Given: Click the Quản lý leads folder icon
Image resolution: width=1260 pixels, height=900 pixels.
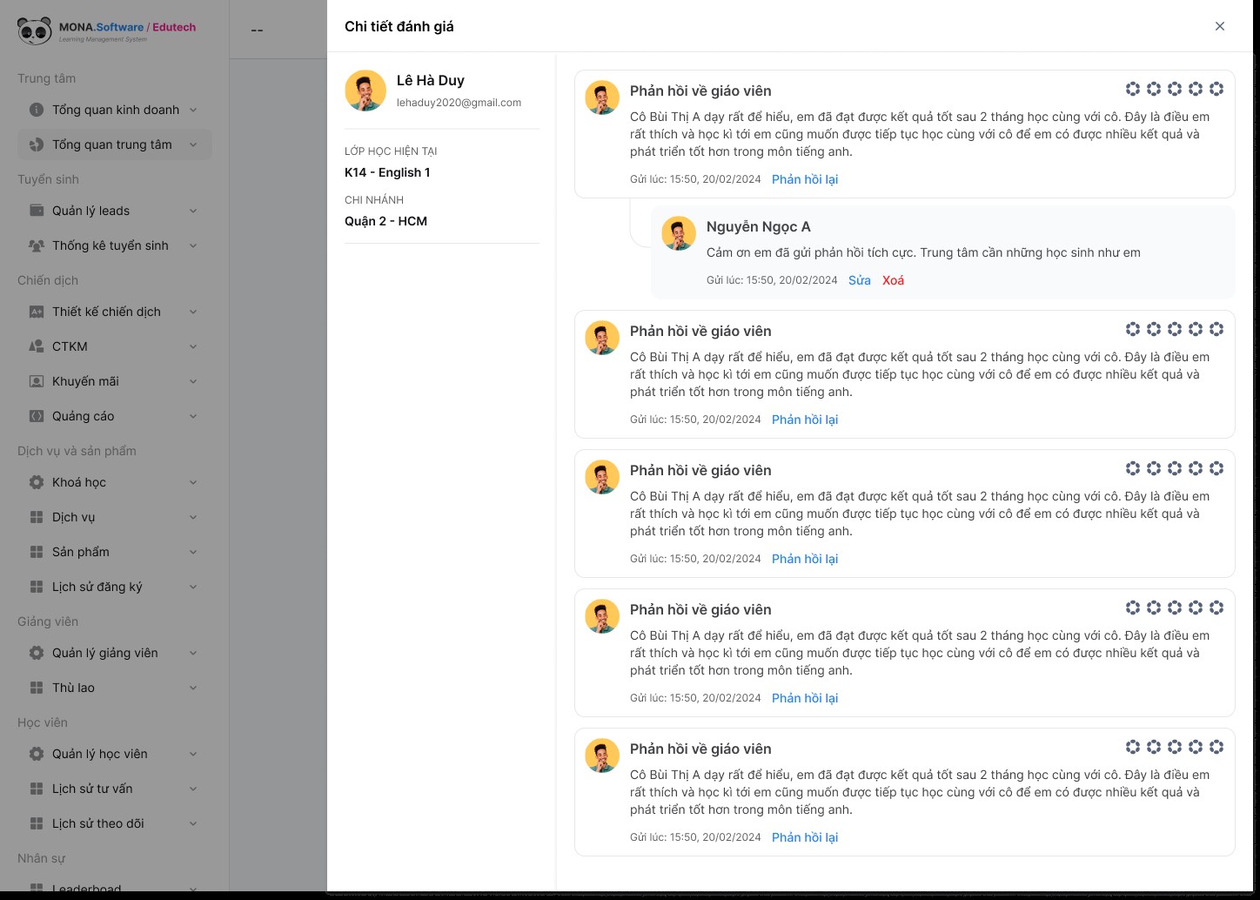Looking at the screenshot, I should tap(37, 211).
